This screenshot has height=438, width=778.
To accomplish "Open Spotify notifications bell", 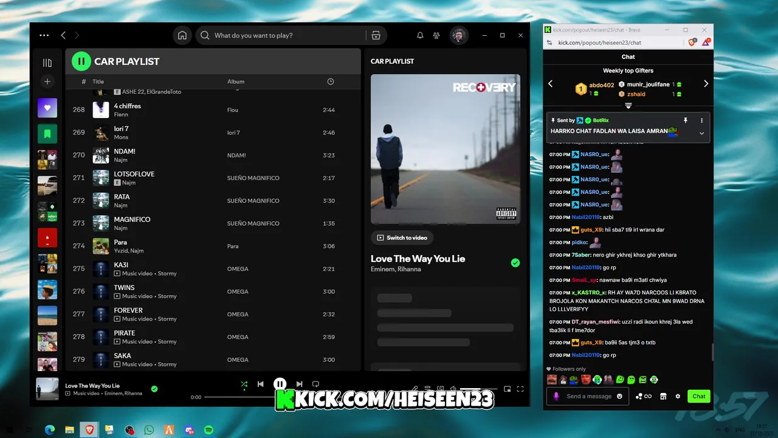I will point(420,35).
